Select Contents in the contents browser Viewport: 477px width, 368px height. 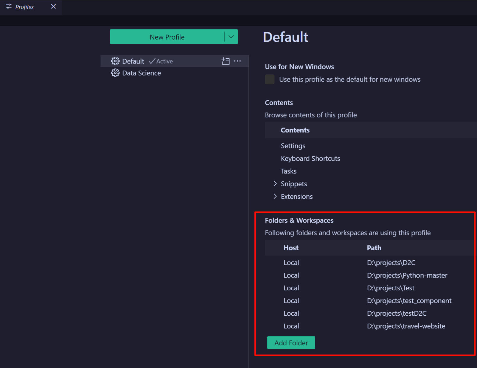[x=295, y=130]
